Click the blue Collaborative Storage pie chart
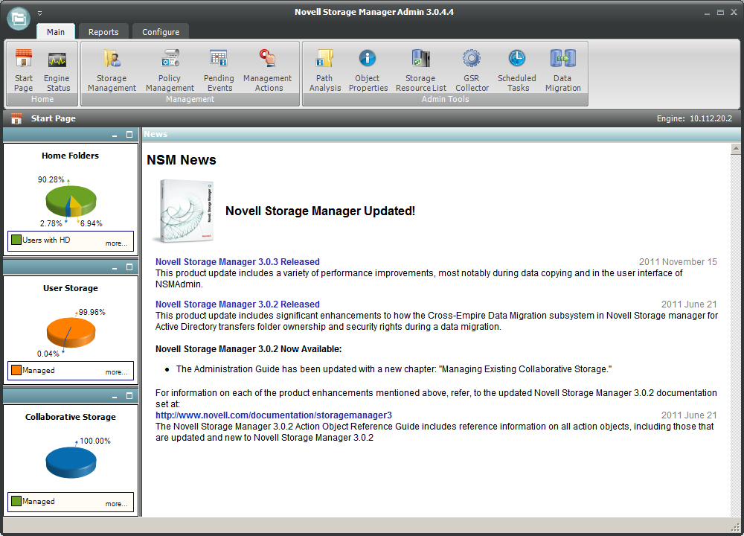This screenshot has width=744, height=536. coord(71,462)
